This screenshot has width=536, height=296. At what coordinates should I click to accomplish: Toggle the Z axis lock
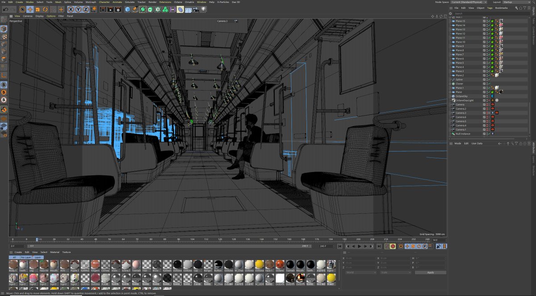(85, 9)
